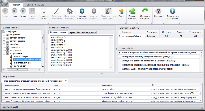The width and height of the screenshot is (205, 111).
Task: Click input line чехол iPhone 6s
Action: tap(58, 37)
